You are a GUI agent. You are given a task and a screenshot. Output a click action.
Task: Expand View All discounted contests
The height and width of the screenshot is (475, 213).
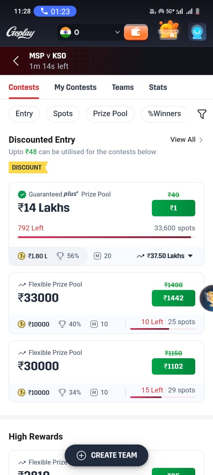pos(187,139)
